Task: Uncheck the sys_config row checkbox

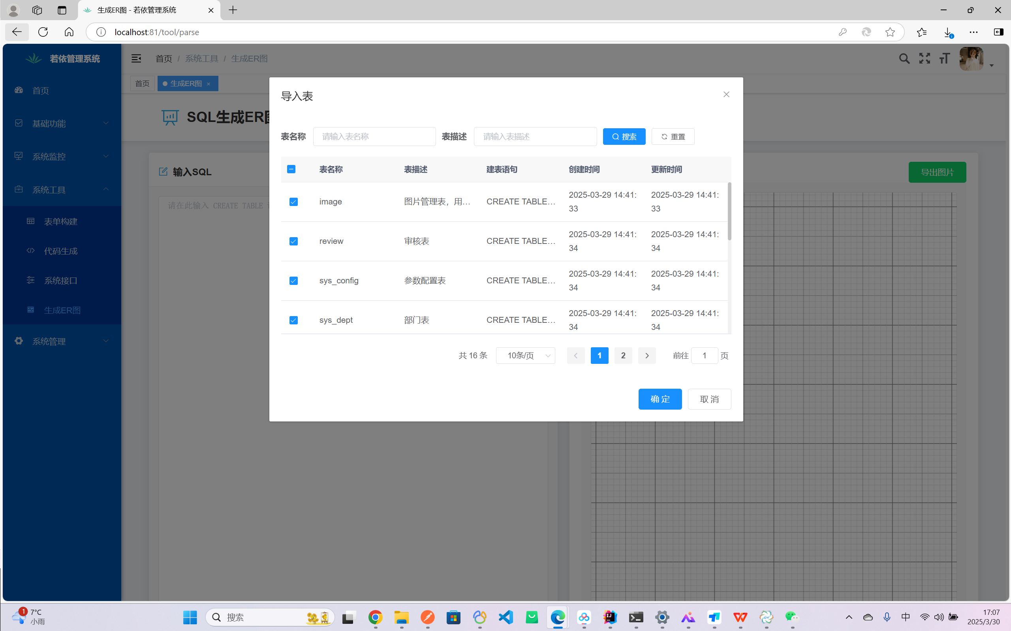Action: (x=293, y=281)
